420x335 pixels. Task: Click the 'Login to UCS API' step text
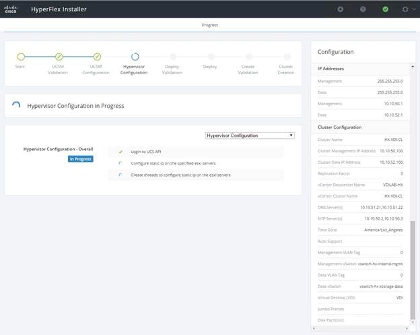click(x=146, y=152)
